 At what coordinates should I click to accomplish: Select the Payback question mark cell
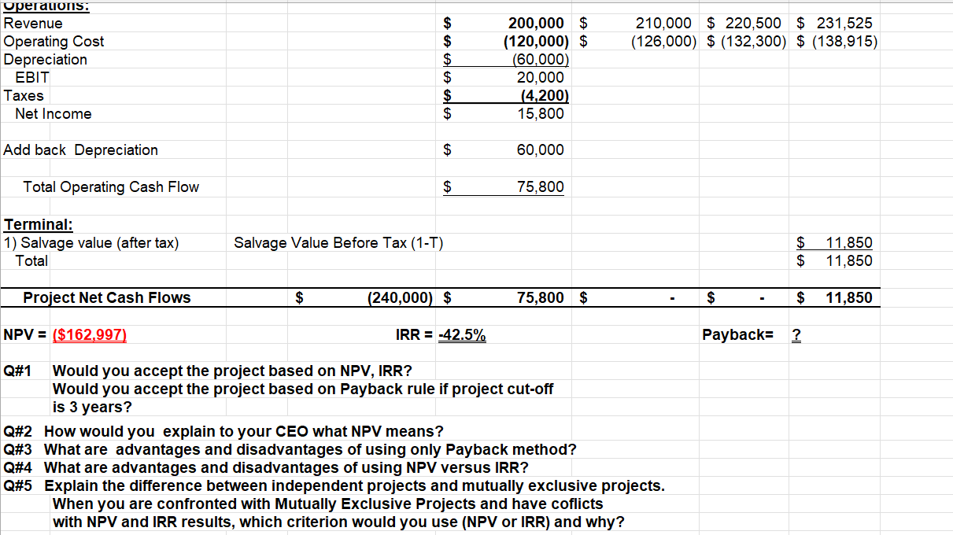coord(796,334)
